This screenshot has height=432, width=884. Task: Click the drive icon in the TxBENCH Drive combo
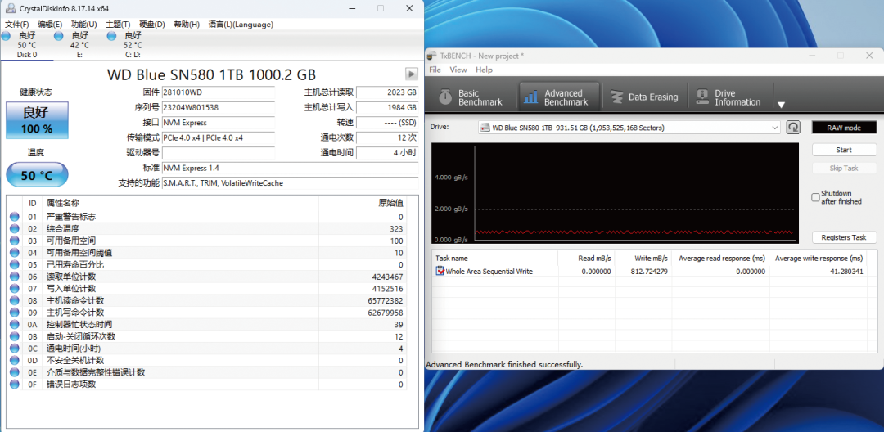pos(485,128)
